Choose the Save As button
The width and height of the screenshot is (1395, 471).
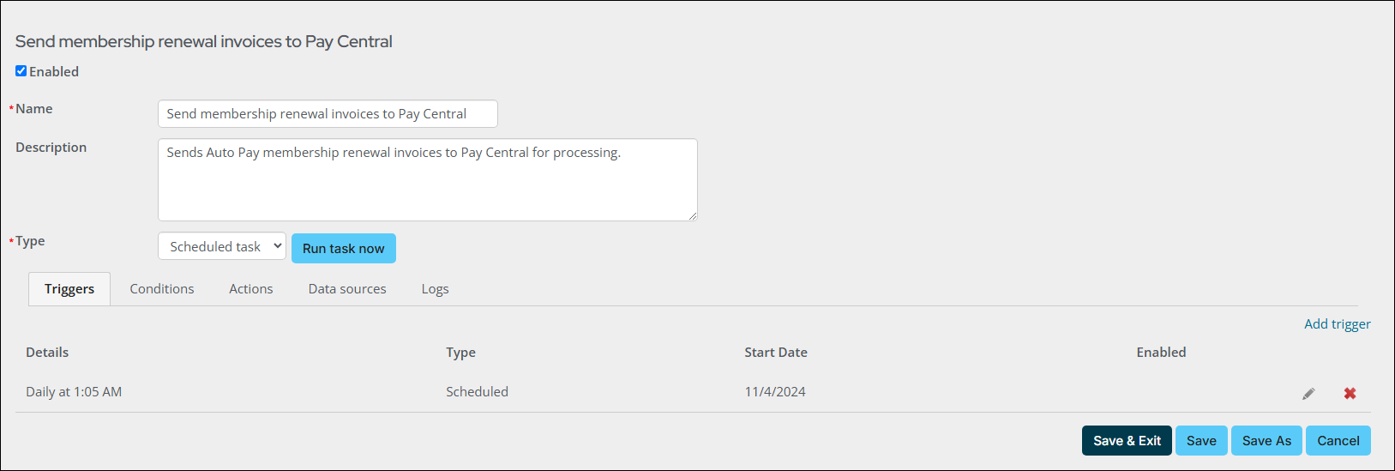point(1266,440)
